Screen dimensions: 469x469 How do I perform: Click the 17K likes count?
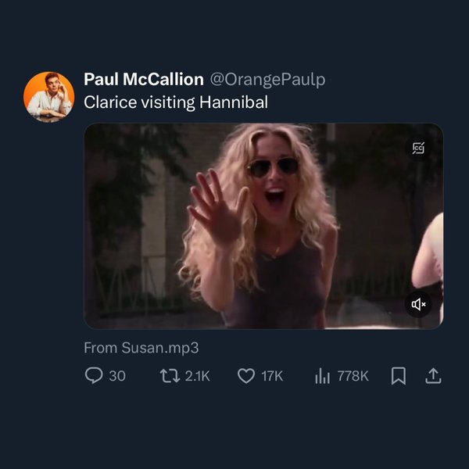coord(271,376)
